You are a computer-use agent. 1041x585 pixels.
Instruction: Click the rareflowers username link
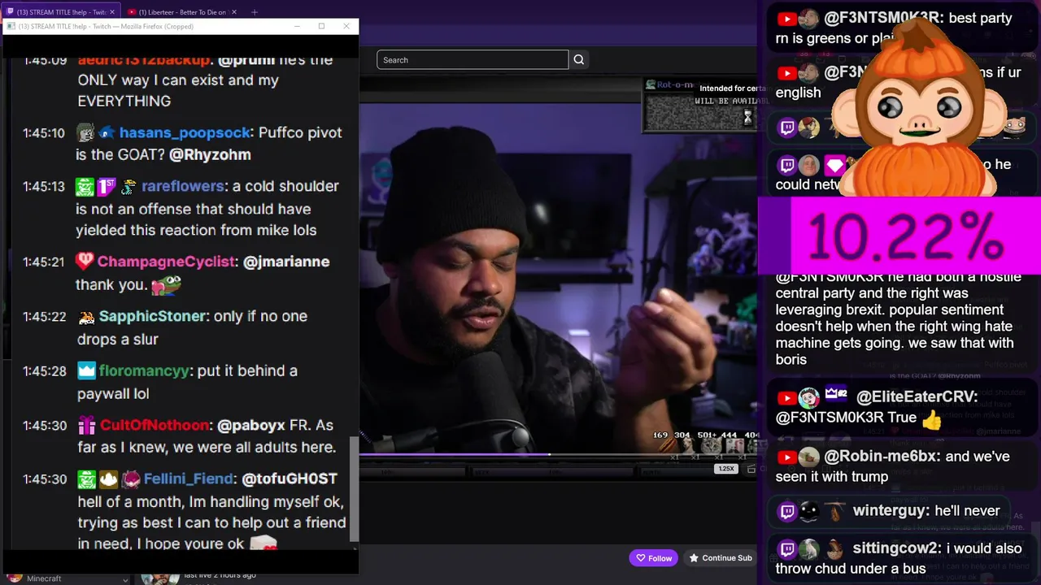coord(182,186)
